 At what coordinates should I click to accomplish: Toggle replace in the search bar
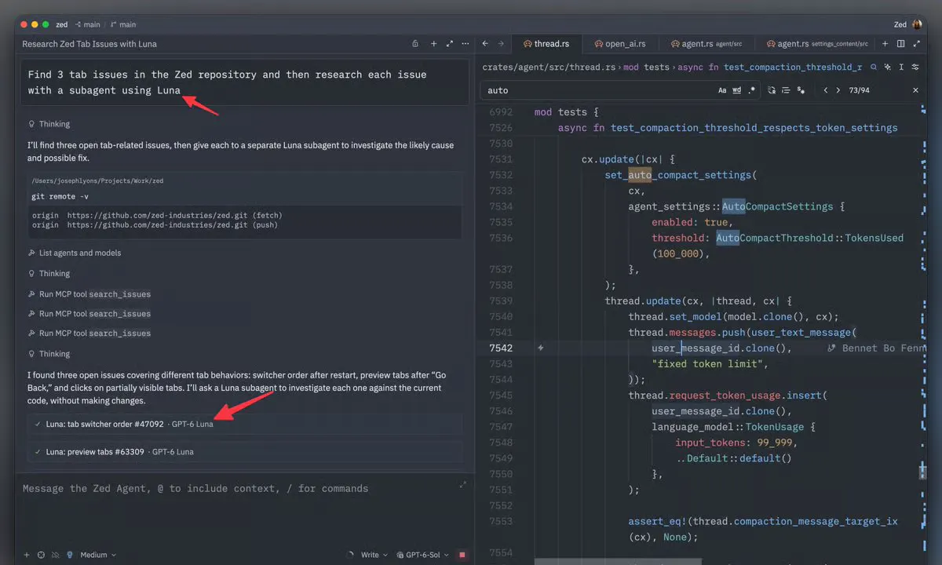pos(772,90)
